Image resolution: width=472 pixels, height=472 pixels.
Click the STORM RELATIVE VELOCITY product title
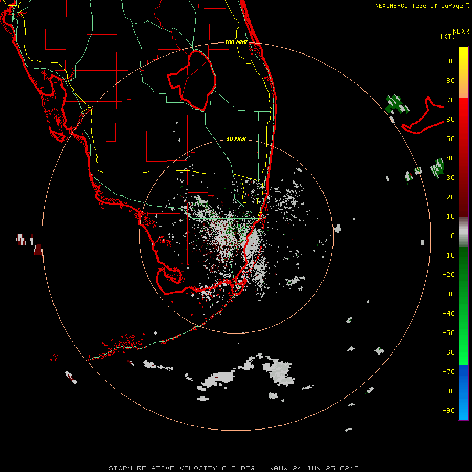click(163, 468)
